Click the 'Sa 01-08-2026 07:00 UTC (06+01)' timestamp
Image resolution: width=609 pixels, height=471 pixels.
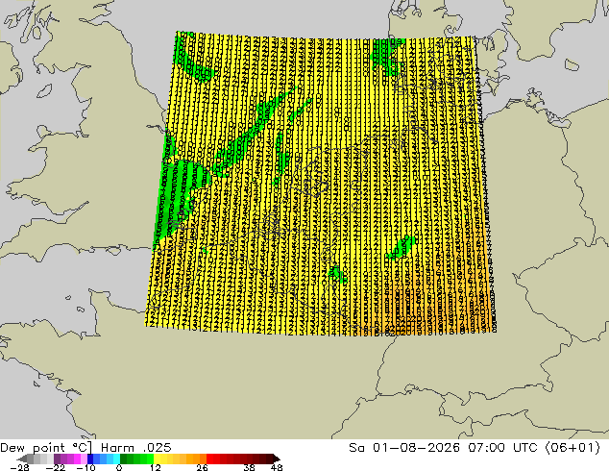475,447
